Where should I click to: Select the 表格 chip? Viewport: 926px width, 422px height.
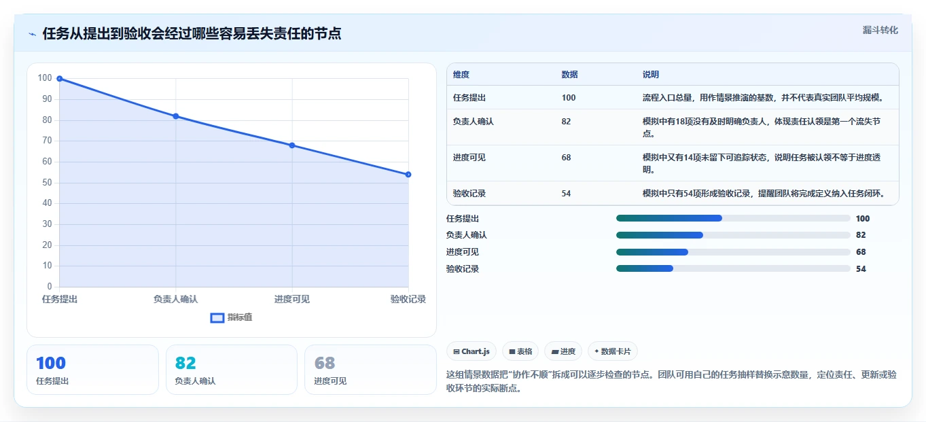pos(520,351)
